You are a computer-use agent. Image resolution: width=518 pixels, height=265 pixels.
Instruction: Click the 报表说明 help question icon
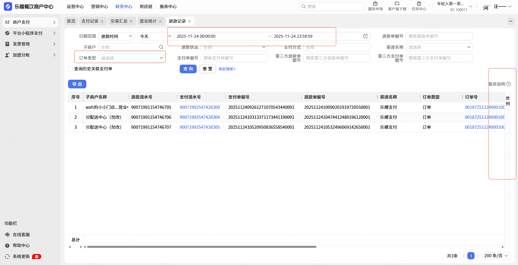(x=509, y=84)
